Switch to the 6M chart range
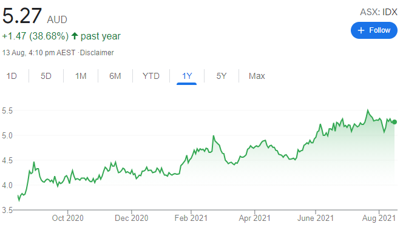 (x=115, y=76)
